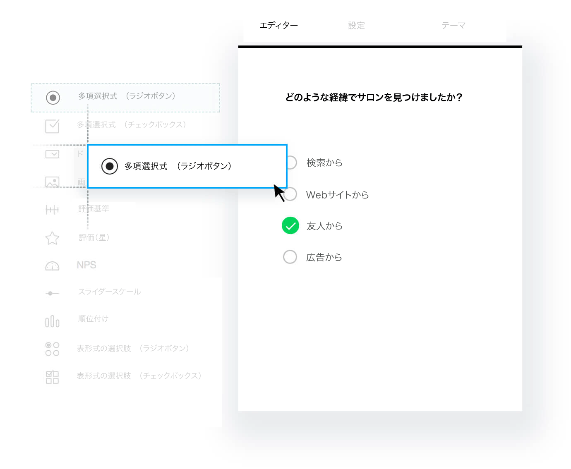
Task: Select the Webサイトから radio option
Action: pos(291,194)
